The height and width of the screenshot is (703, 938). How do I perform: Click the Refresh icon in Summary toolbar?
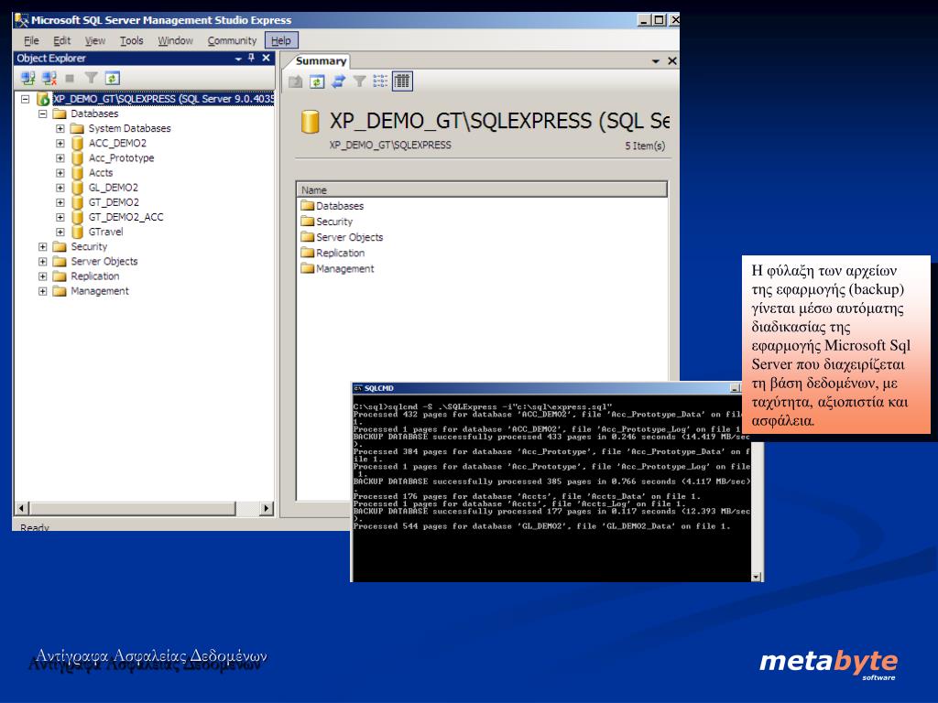317,81
